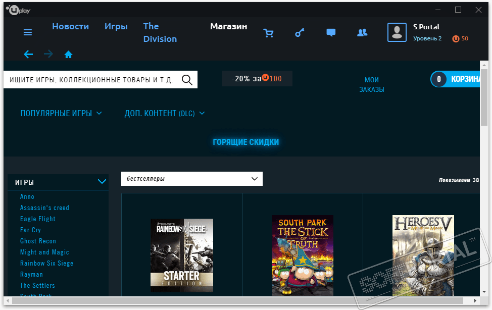Select Far Cry in games list

click(30, 230)
